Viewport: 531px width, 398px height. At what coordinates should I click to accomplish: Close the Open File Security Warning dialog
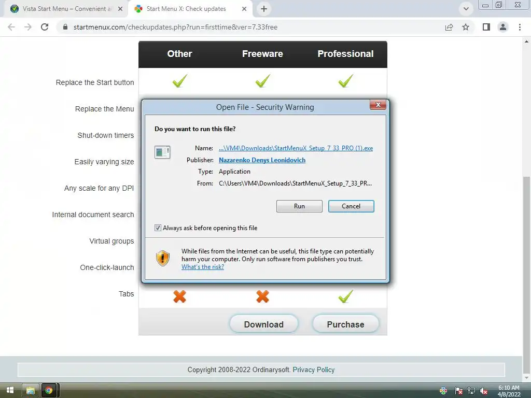[378, 105]
